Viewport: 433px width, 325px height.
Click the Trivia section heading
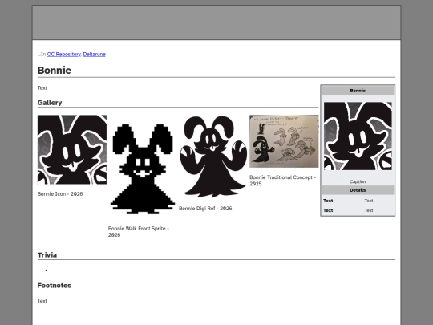pos(47,255)
